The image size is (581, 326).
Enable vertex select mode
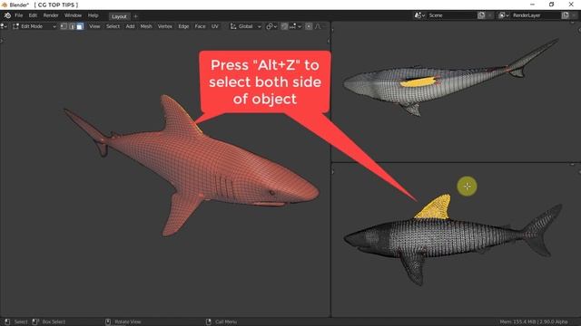(64, 26)
